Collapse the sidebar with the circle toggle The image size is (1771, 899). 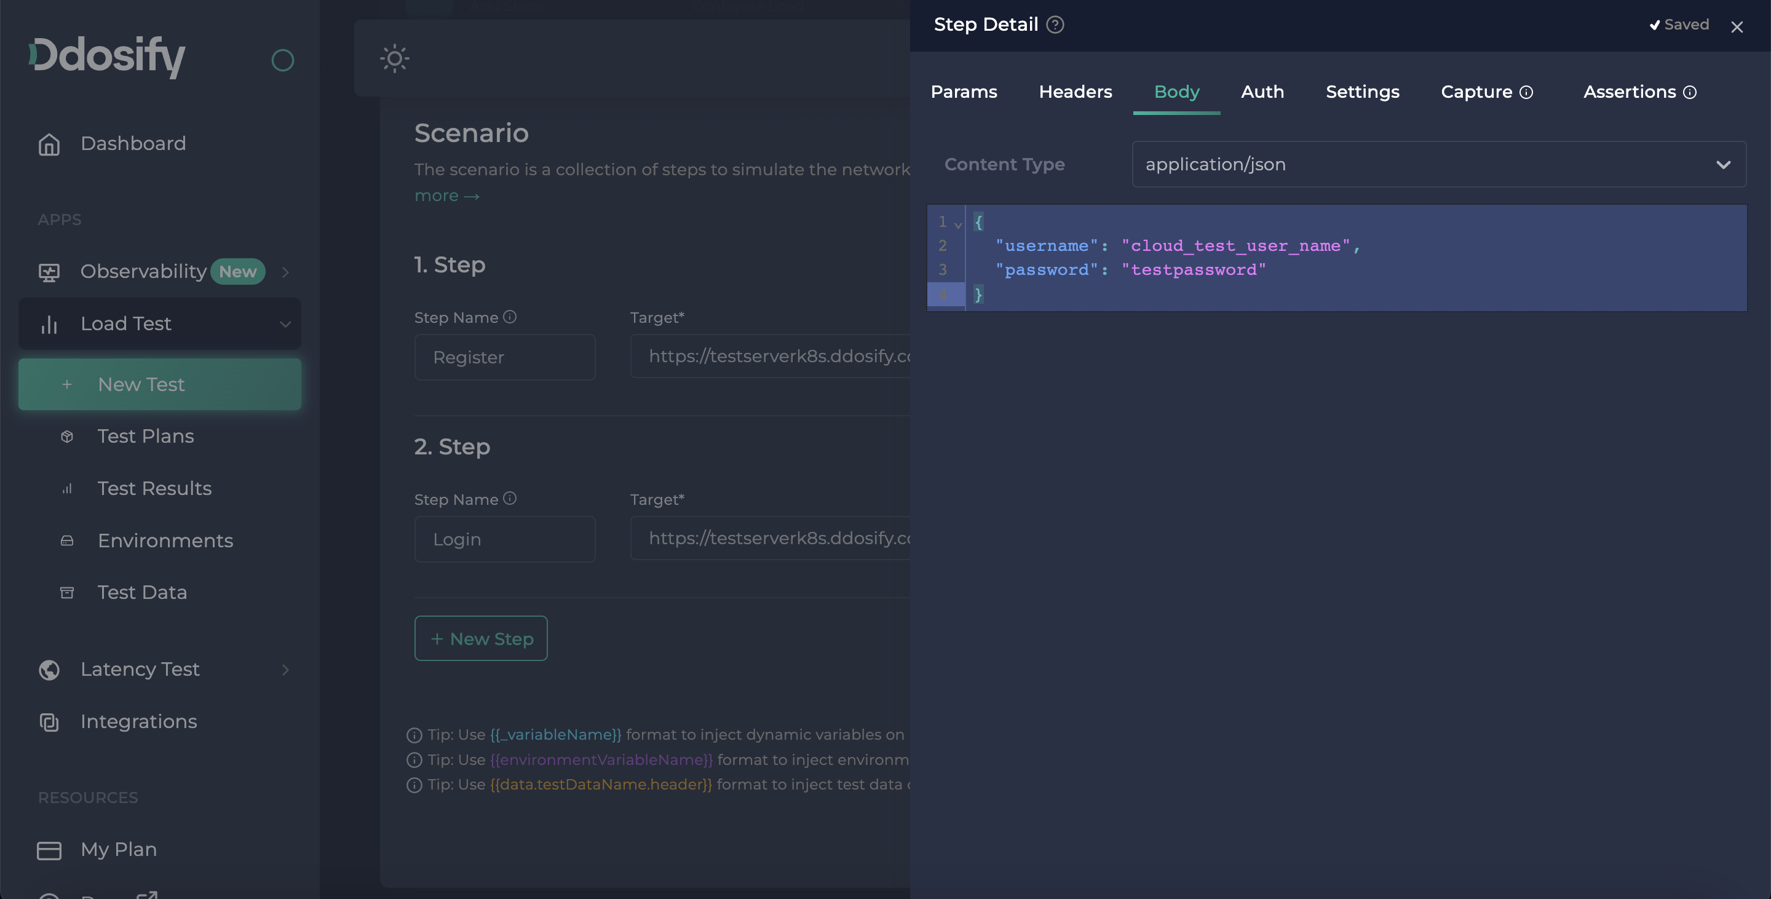pyautogui.click(x=283, y=60)
